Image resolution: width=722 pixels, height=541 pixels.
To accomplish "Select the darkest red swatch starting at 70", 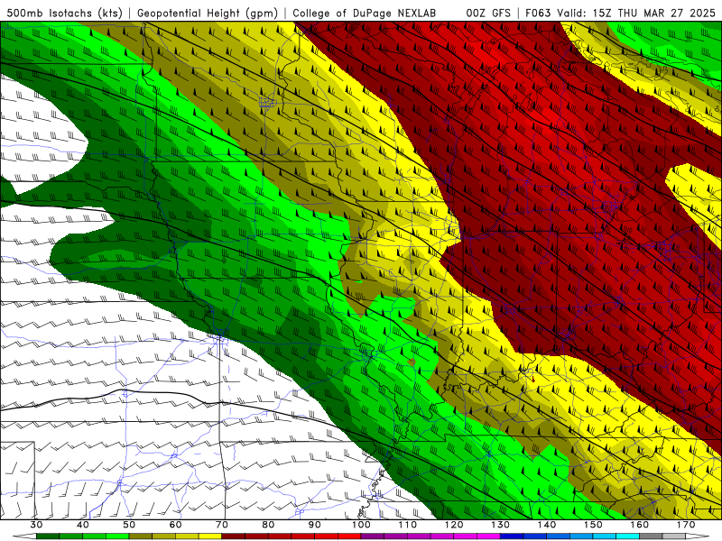I will pyautogui.click(x=234, y=536).
